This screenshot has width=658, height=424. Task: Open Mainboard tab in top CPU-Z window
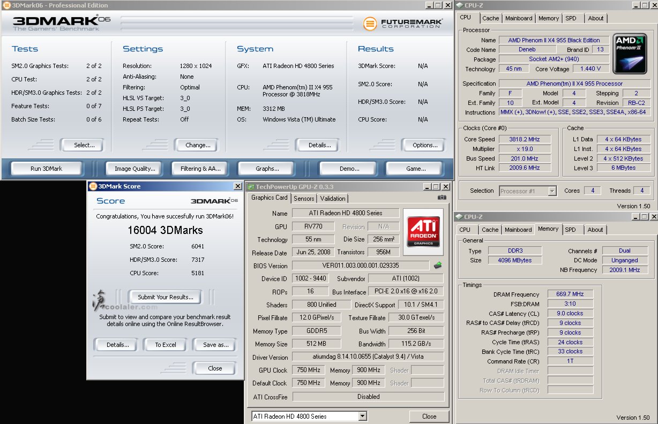click(519, 18)
